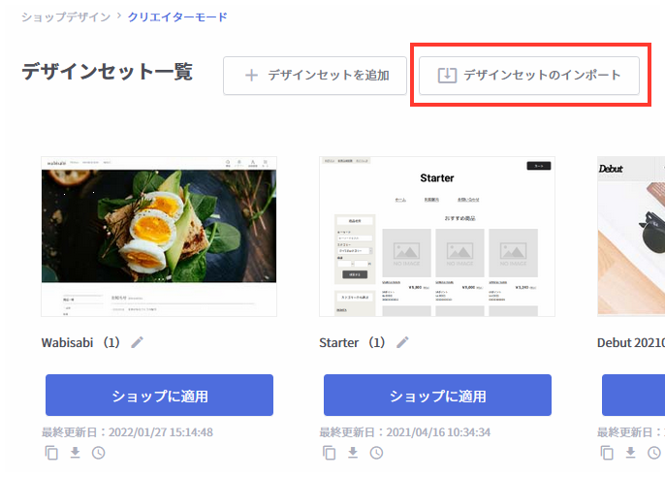Duplicate the Starter design set

330,453
